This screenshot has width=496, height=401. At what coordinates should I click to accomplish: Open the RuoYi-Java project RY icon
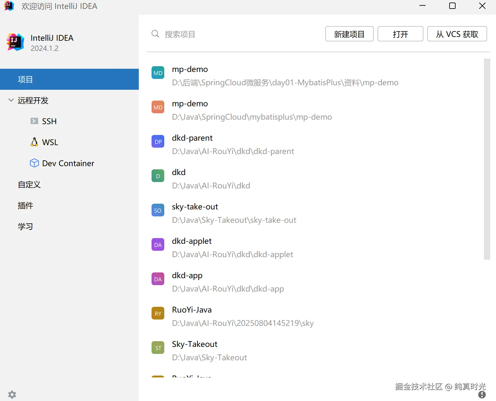pos(158,313)
